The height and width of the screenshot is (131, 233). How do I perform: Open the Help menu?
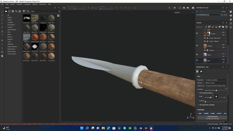(x=50, y=4)
